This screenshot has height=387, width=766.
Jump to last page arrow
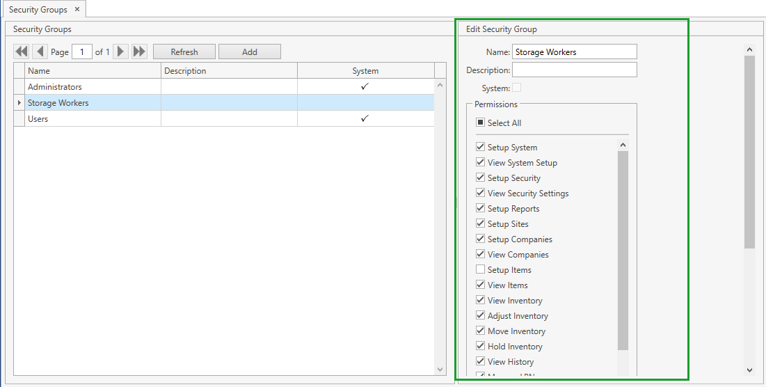click(x=139, y=52)
